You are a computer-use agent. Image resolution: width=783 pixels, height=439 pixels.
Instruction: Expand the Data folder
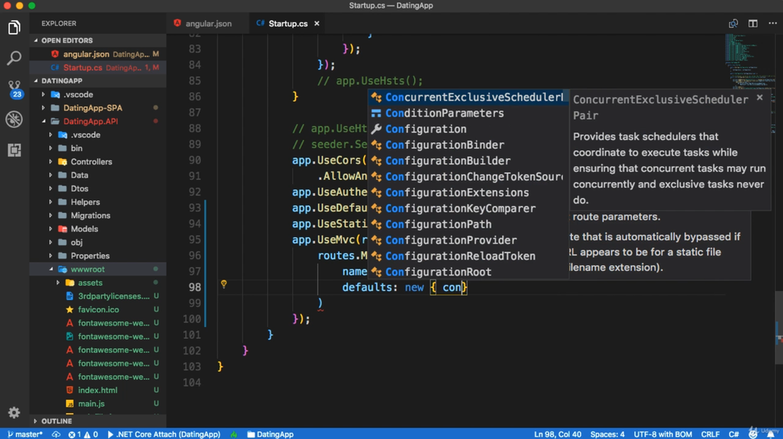tap(98, 175)
